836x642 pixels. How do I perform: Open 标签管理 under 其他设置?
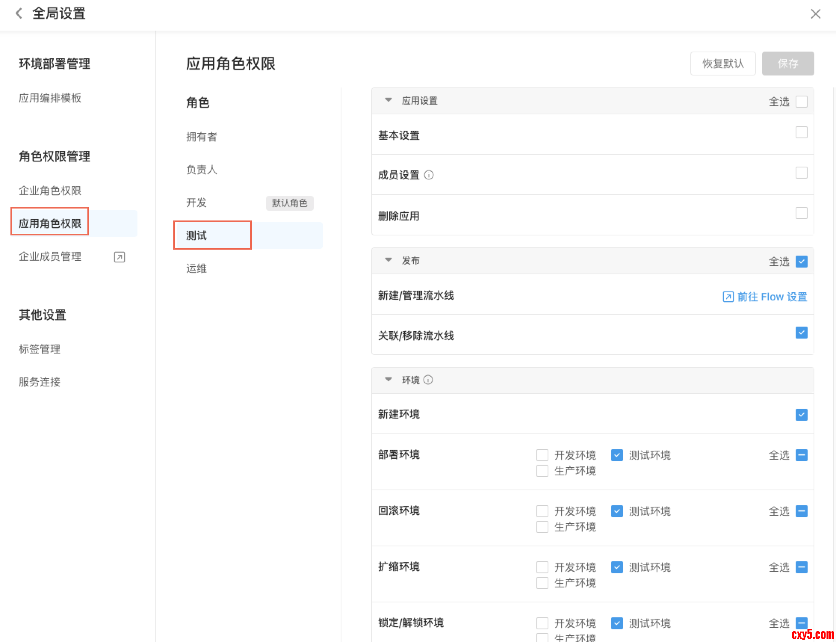click(x=40, y=349)
